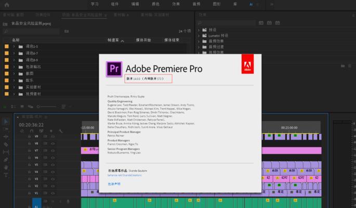Expand the 实拍素材 bin
356x208 pixels.
pos(14,87)
